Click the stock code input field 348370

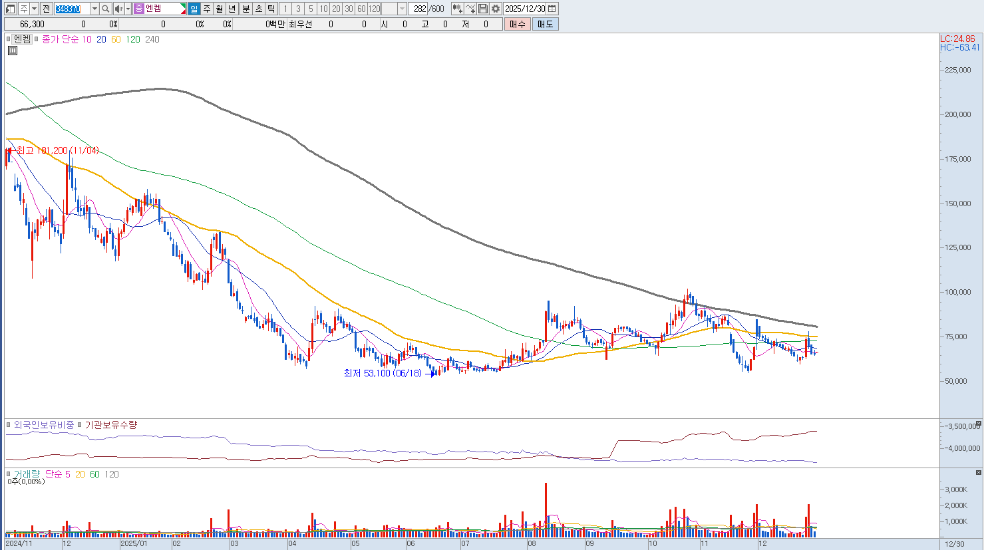(71, 9)
